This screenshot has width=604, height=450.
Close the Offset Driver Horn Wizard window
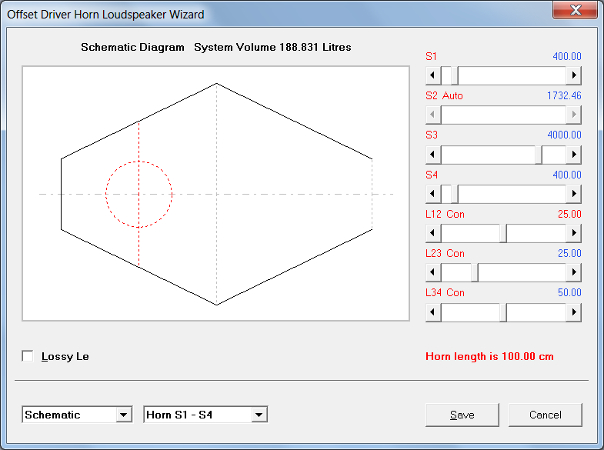(575, 10)
